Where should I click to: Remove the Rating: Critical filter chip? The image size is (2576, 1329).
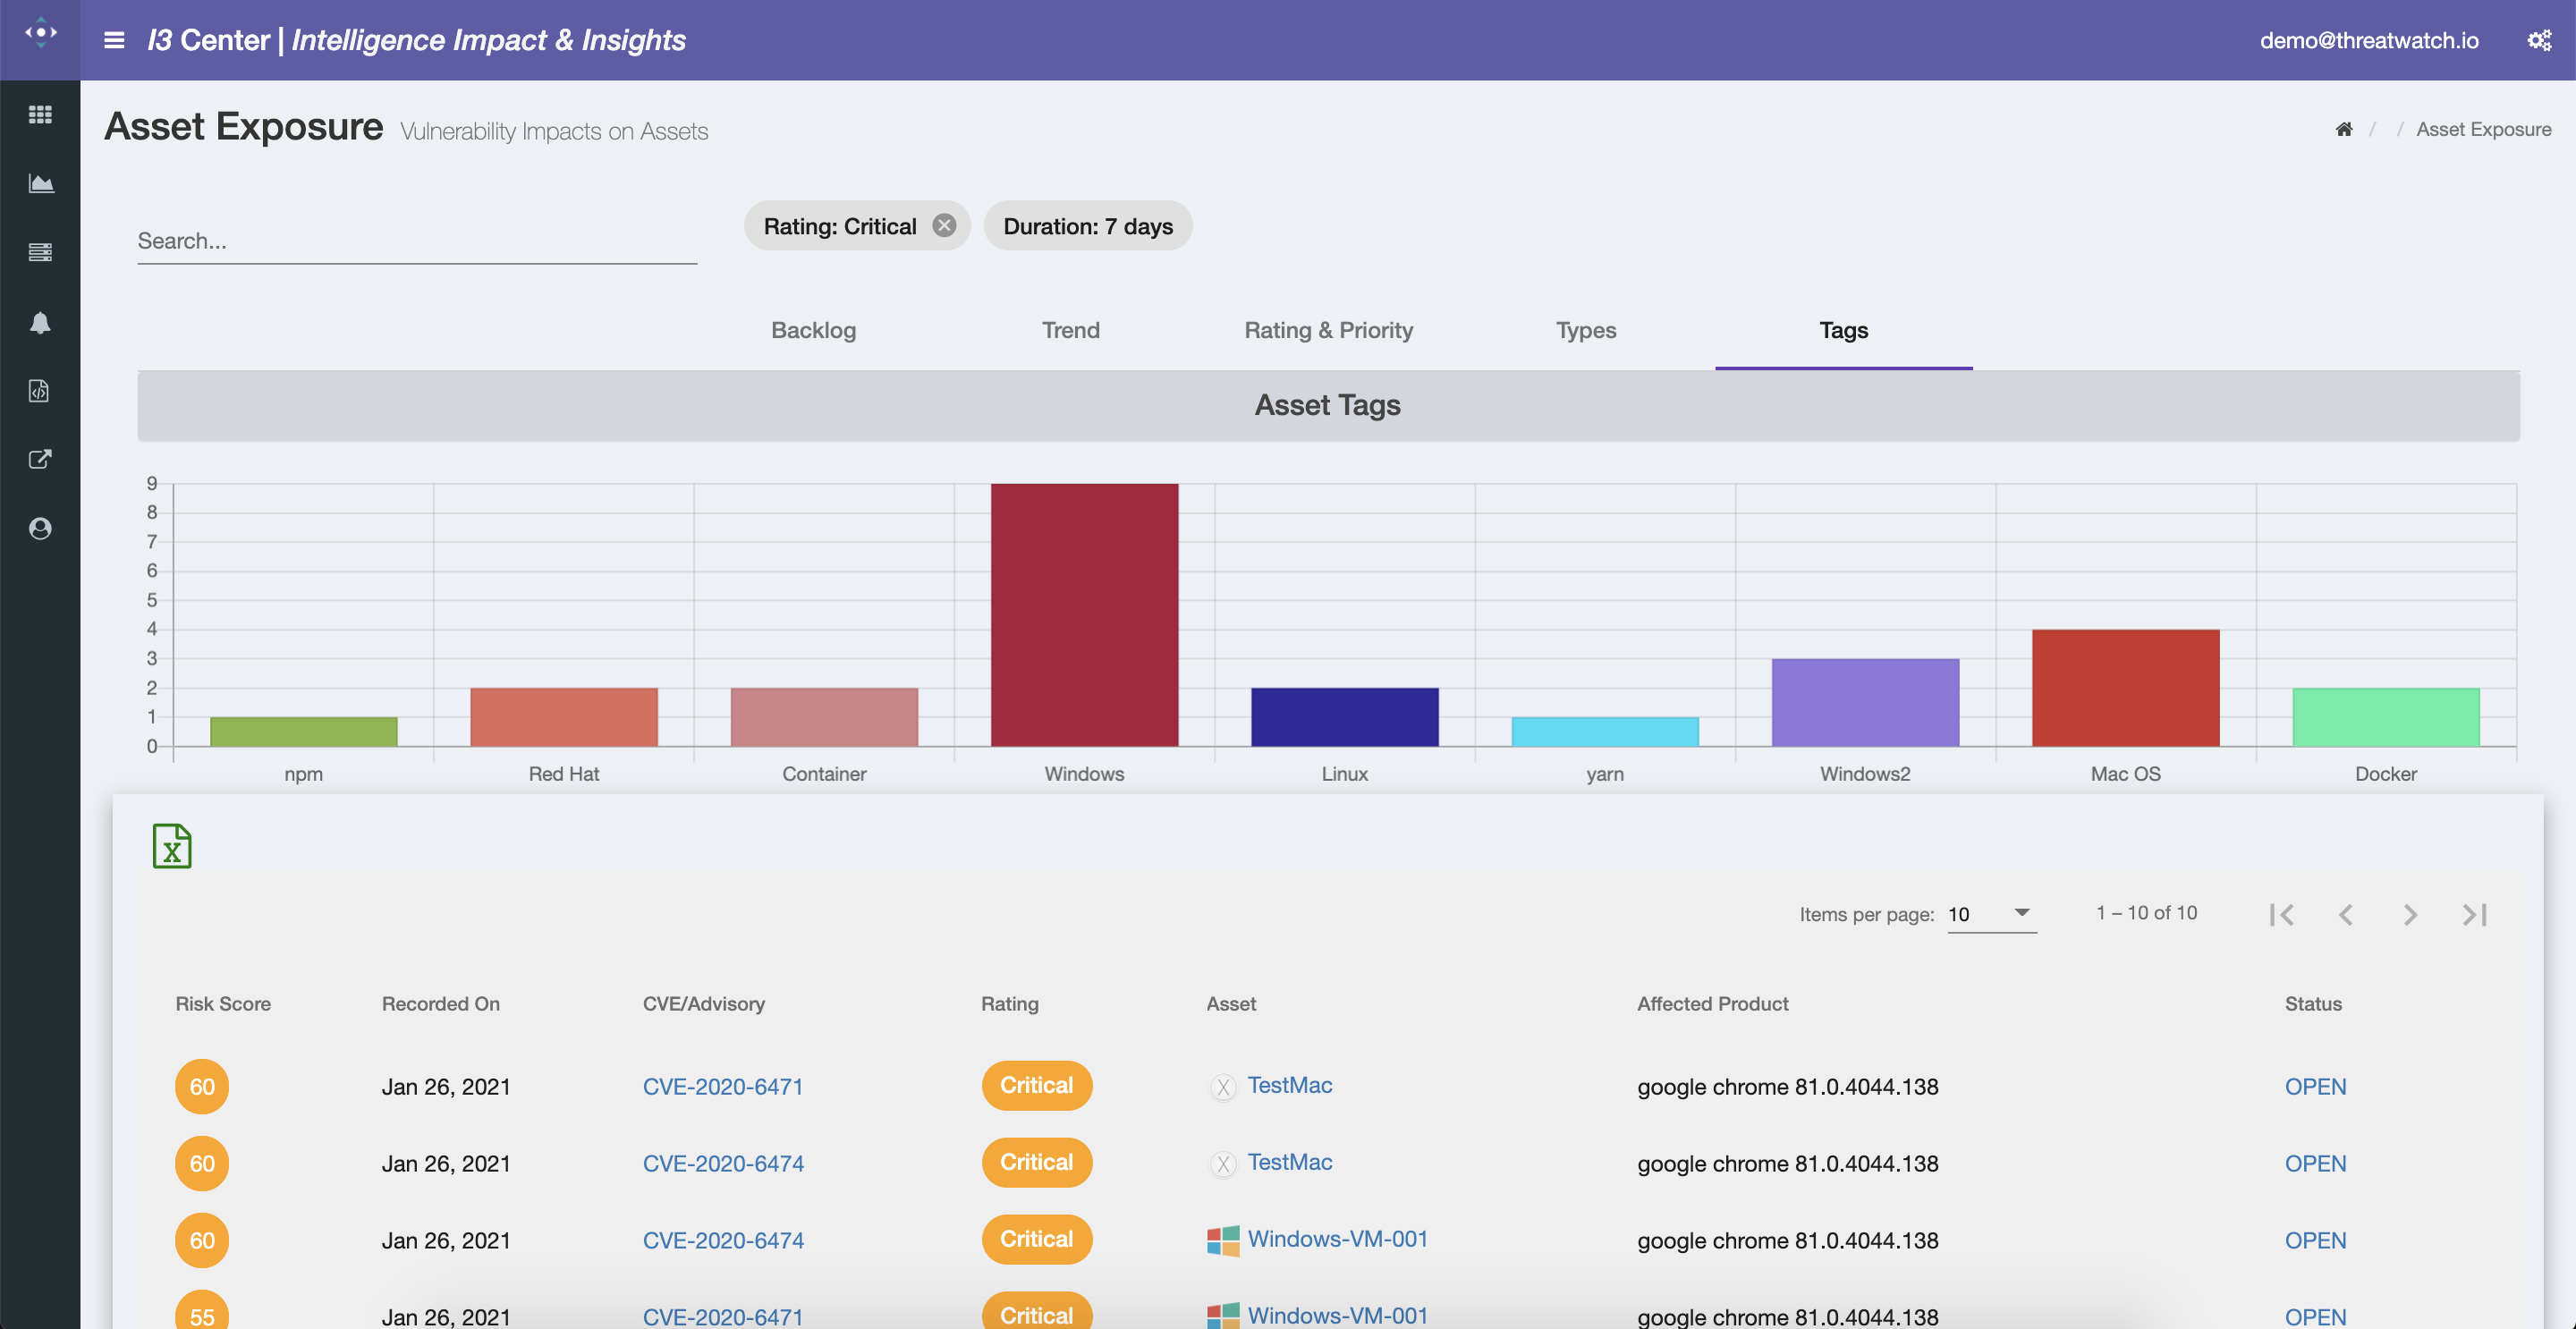click(x=944, y=225)
